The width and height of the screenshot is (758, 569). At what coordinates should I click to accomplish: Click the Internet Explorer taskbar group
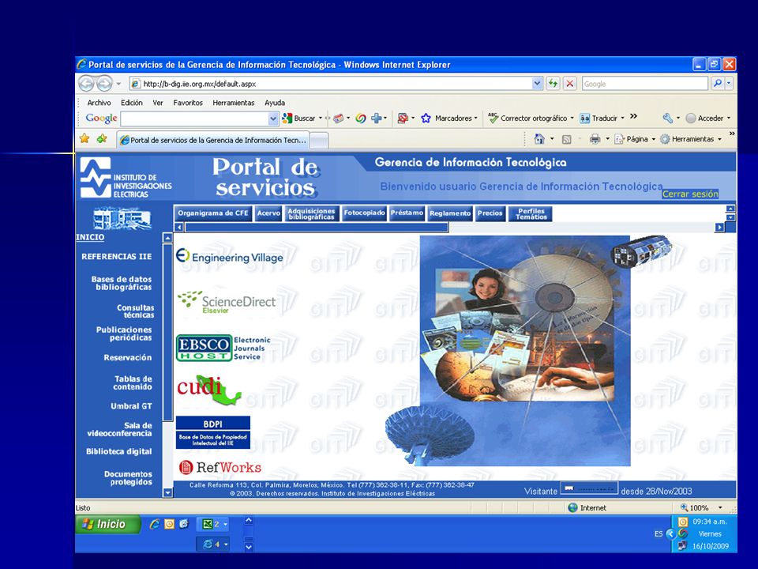coord(212,545)
